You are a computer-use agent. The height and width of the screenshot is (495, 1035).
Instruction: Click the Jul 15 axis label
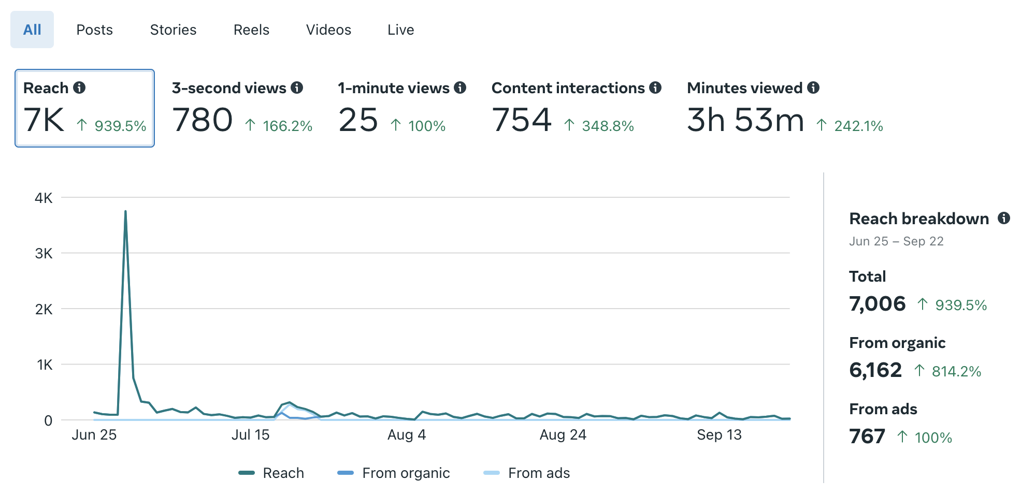[250, 435]
